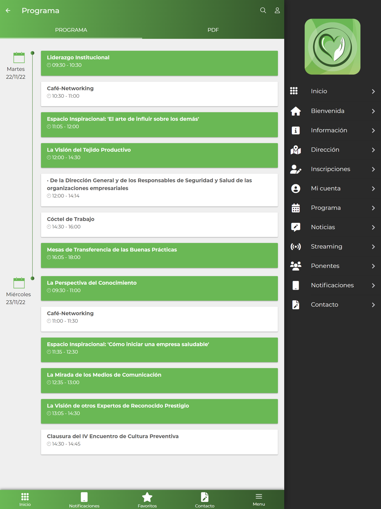Open La Visión de otros Expertos session

[x=159, y=411]
